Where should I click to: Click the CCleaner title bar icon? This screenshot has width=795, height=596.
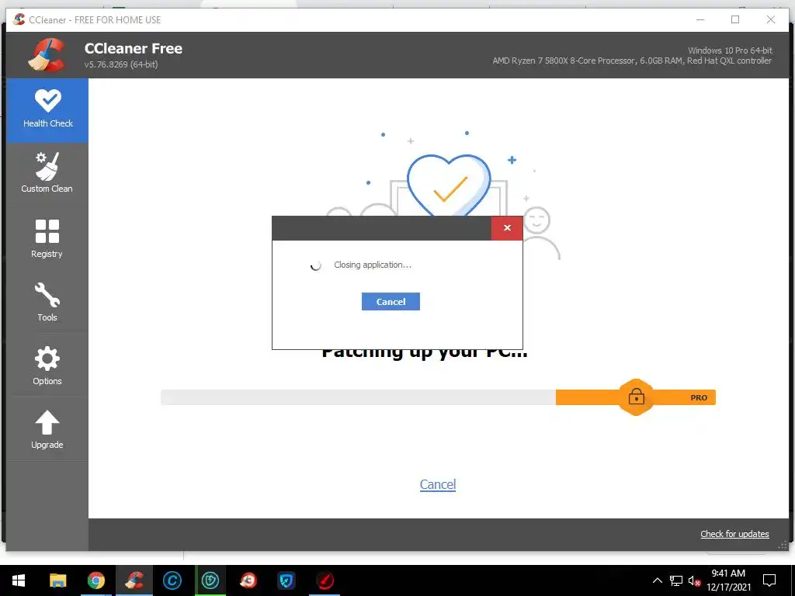click(x=19, y=19)
